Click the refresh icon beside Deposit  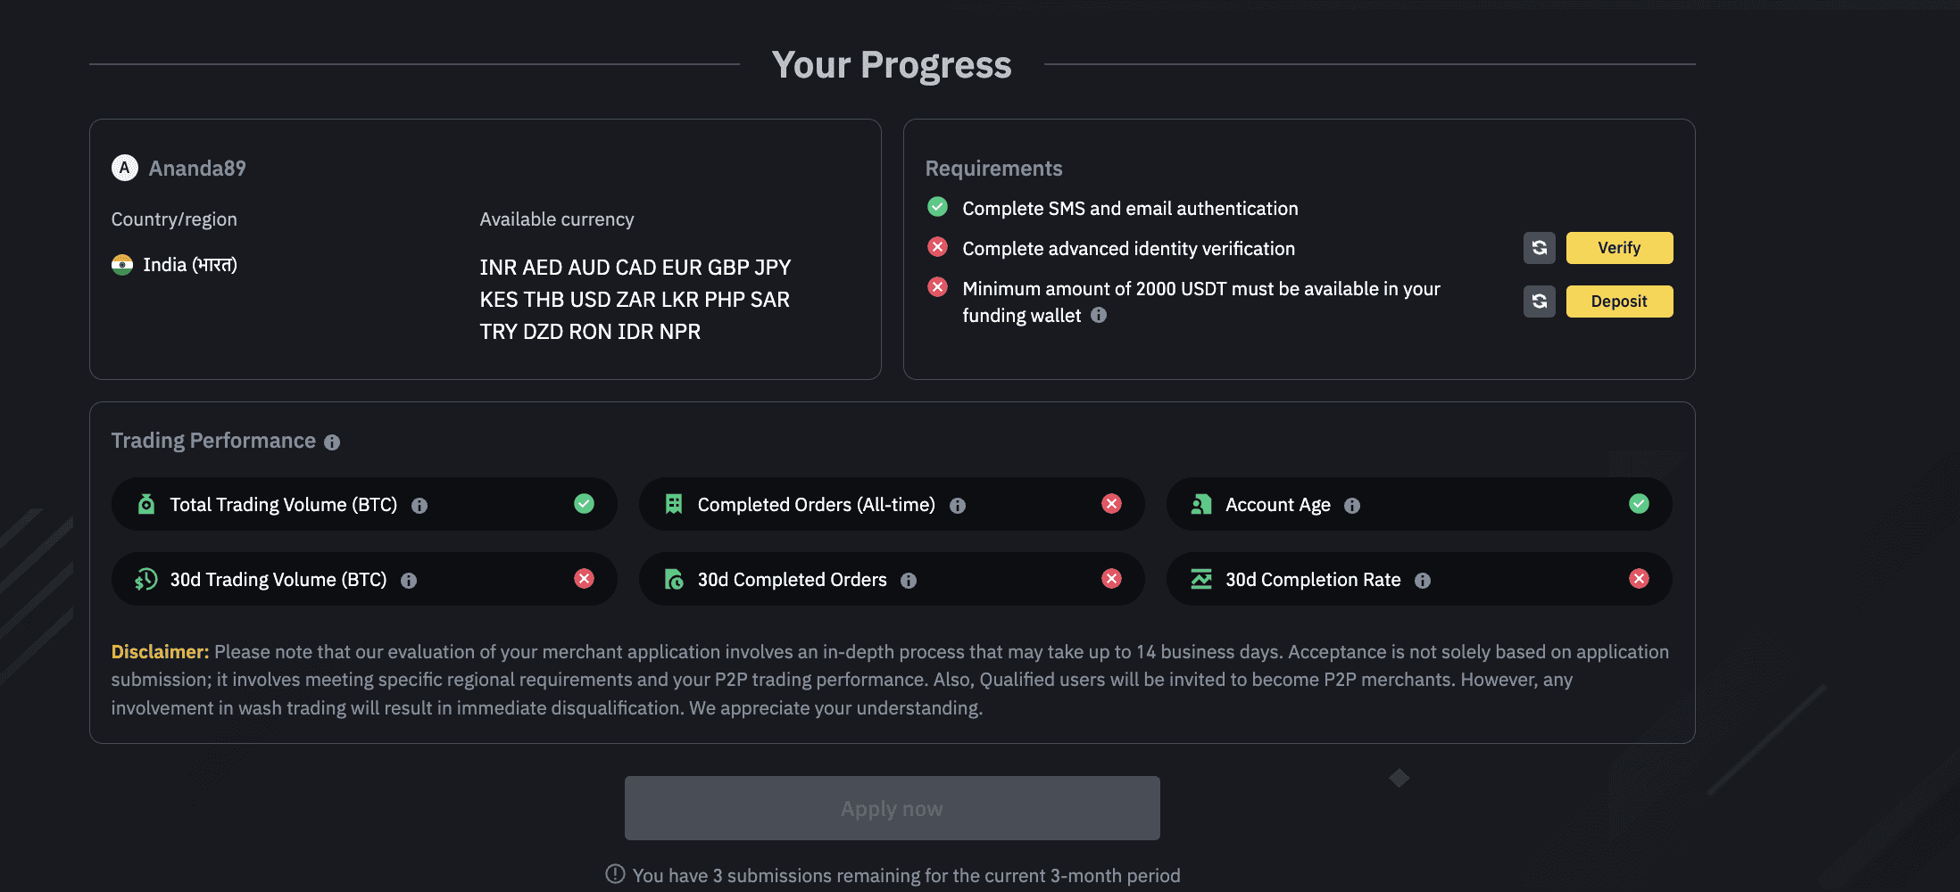1539,301
